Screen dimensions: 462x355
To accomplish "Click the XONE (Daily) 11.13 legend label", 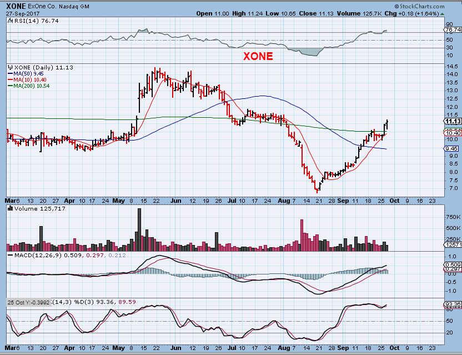I will click(43, 67).
